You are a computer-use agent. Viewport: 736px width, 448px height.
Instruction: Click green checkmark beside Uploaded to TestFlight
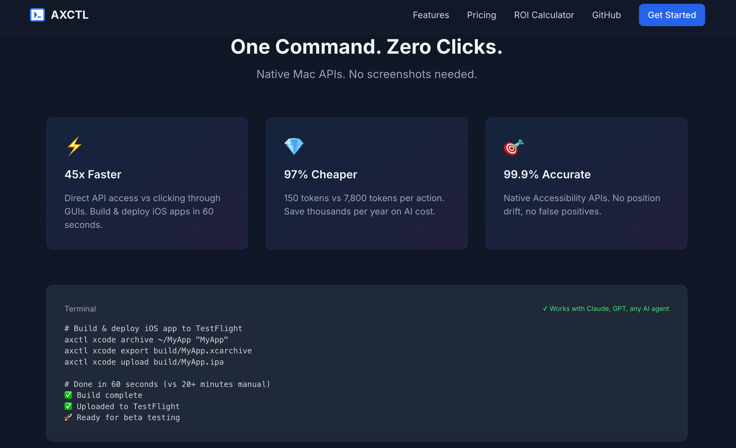pos(68,406)
